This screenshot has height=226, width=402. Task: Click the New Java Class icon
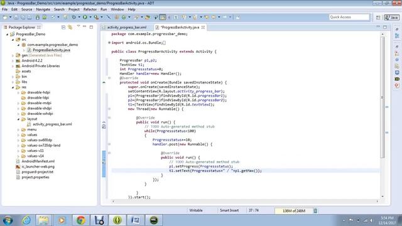pos(124,17)
